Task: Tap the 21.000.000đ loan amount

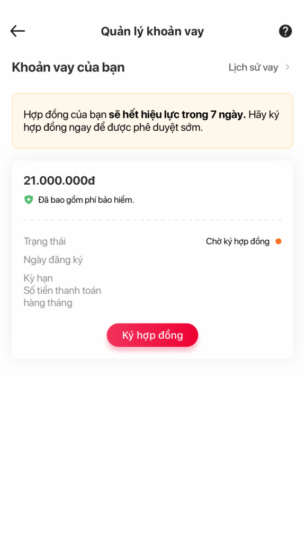Action: pos(59,180)
